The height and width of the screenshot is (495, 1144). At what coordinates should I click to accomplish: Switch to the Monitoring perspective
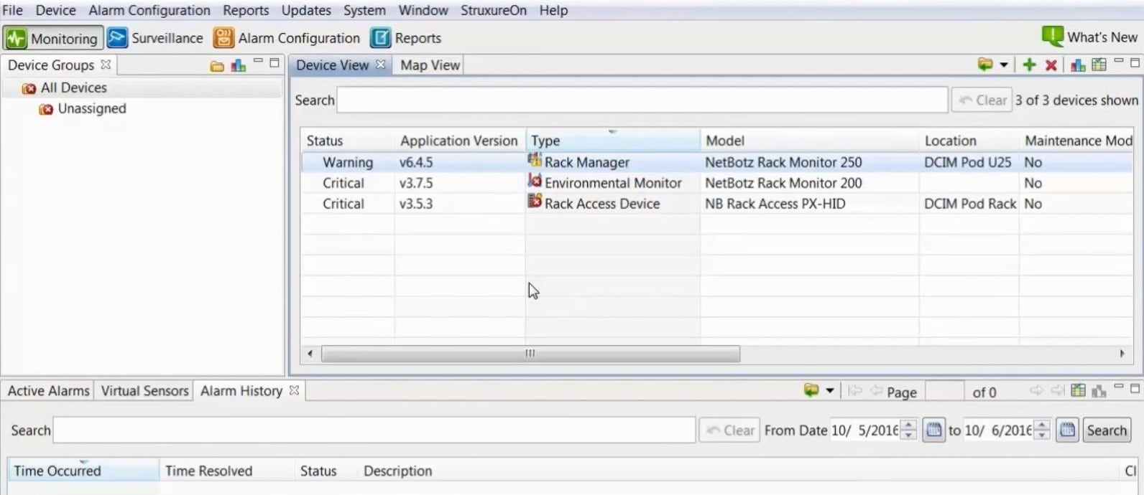click(x=53, y=38)
